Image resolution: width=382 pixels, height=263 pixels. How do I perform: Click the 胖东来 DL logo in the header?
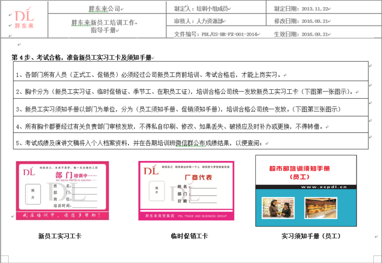[x=24, y=18]
